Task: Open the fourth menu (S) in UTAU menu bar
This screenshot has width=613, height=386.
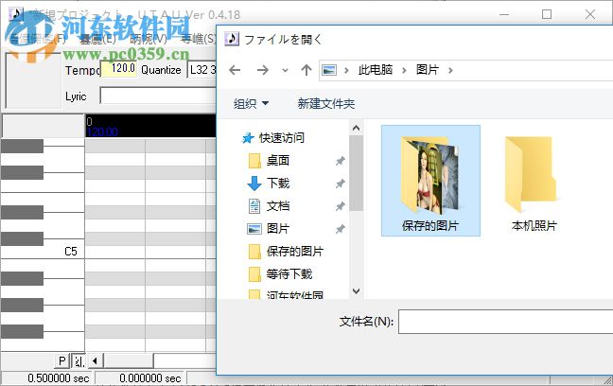Action: (x=199, y=39)
